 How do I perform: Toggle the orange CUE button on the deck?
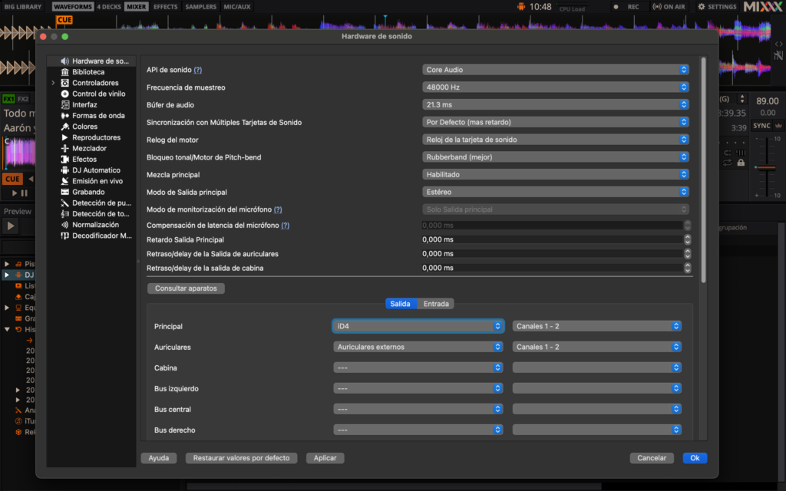[x=12, y=179]
